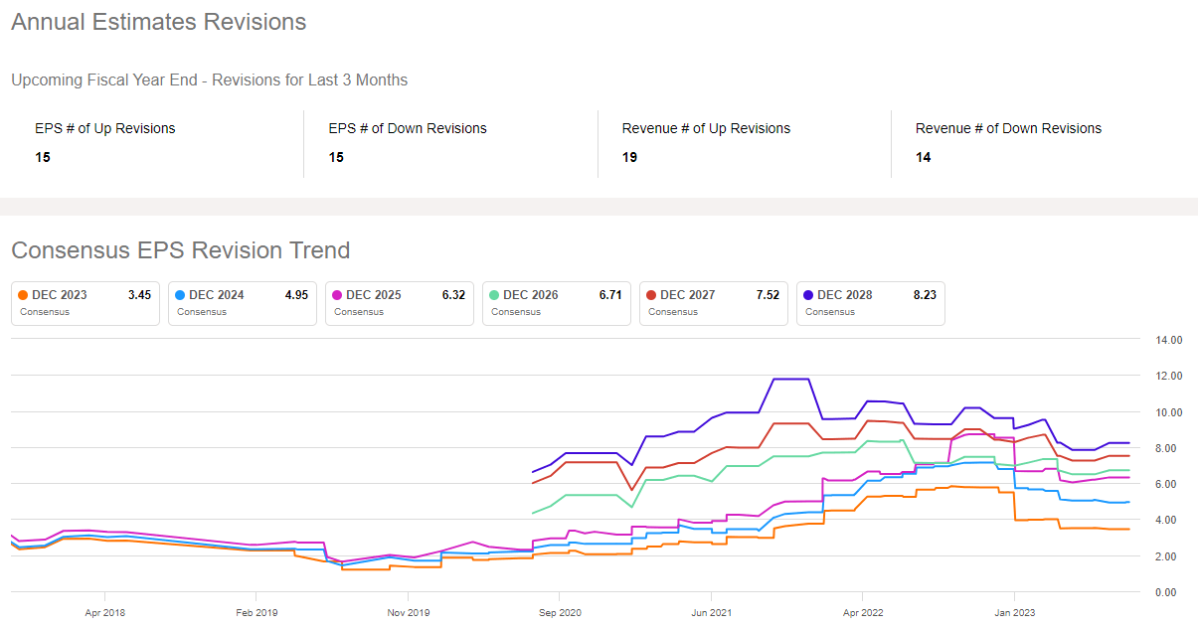Hide the DEC 2027 consensus line
Image resolution: width=1198 pixels, height=629 pixels.
coord(714,303)
